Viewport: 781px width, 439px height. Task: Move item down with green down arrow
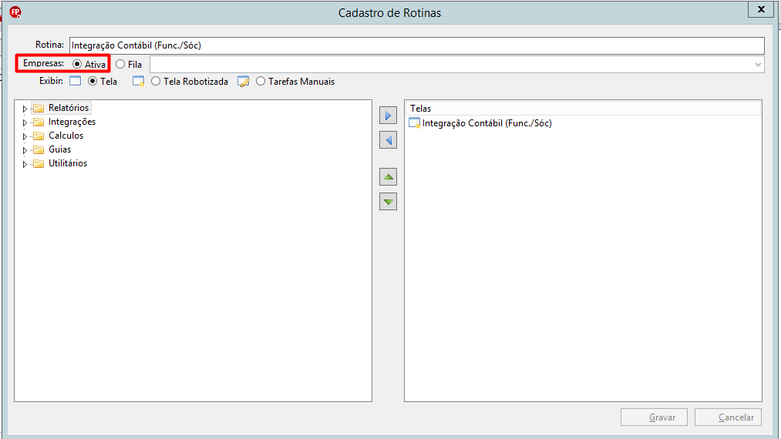point(388,202)
